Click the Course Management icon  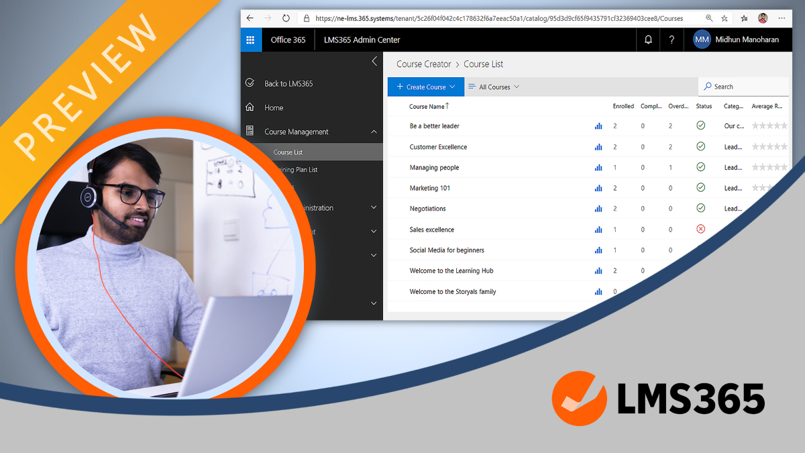[x=250, y=132]
